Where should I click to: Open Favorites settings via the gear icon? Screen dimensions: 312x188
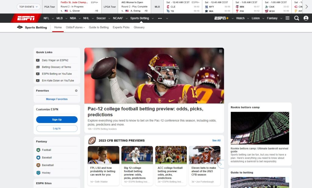tap(76, 90)
